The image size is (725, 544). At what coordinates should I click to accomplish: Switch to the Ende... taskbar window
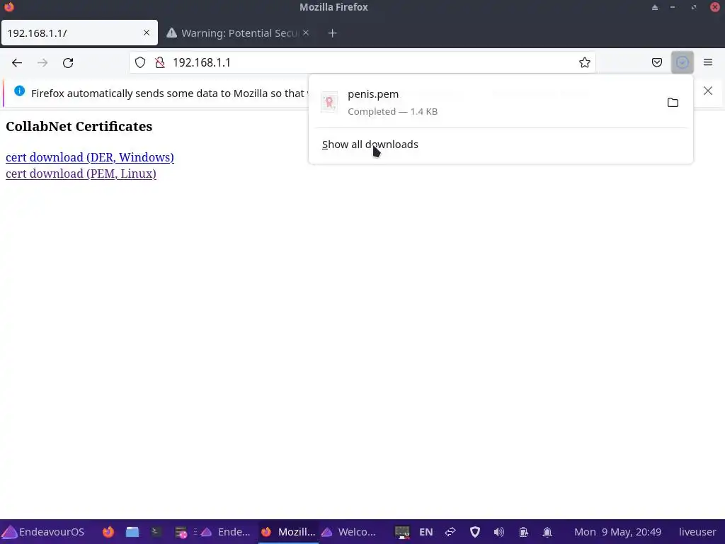(x=226, y=532)
